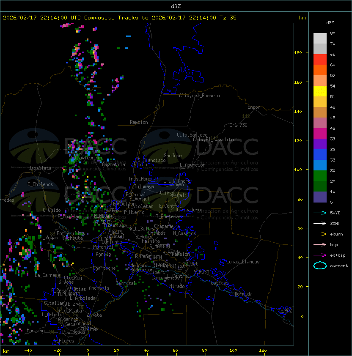
Task: Click the pink bip arrow in legend
Action: pos(320,244)
